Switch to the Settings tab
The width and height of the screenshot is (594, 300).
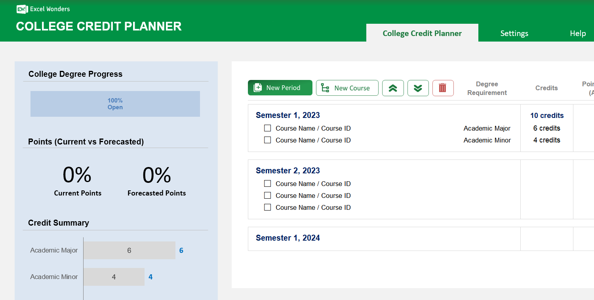coord(514,33)
